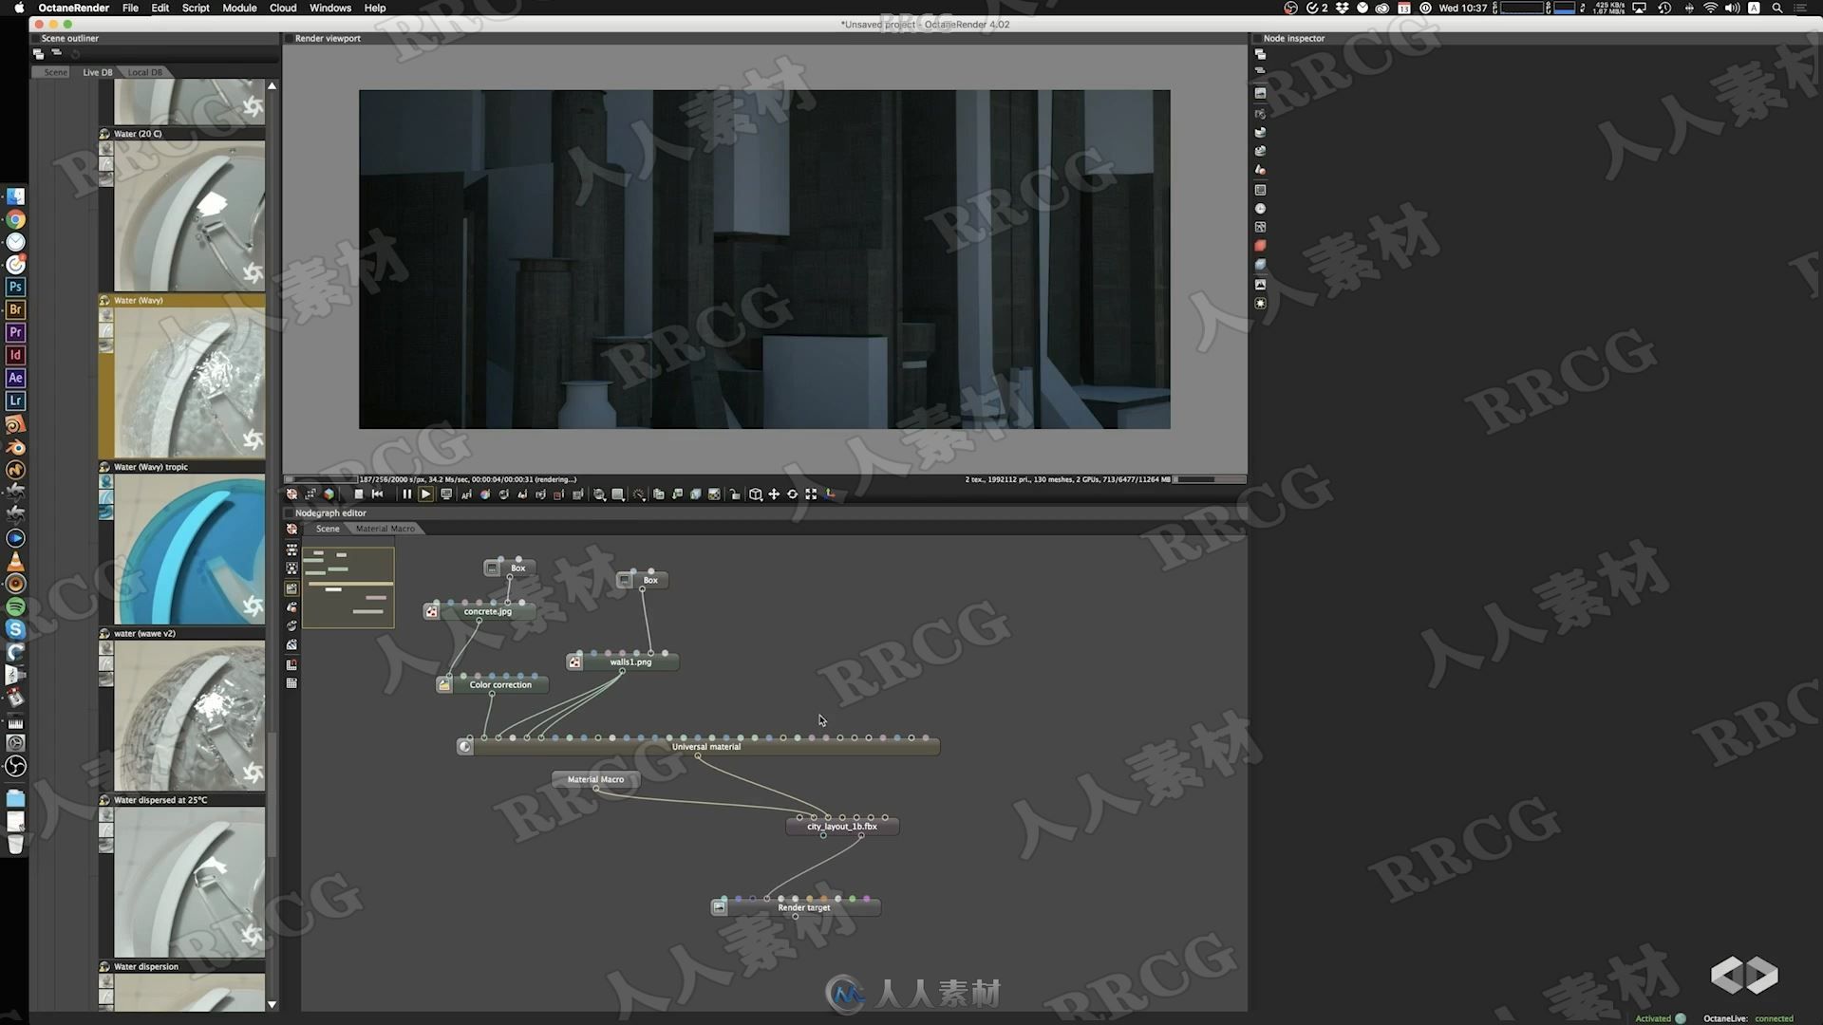Open the clay mode dropdown in viewport toolbar
Screen dimensions: 1823x1025
tap(600, 494)
